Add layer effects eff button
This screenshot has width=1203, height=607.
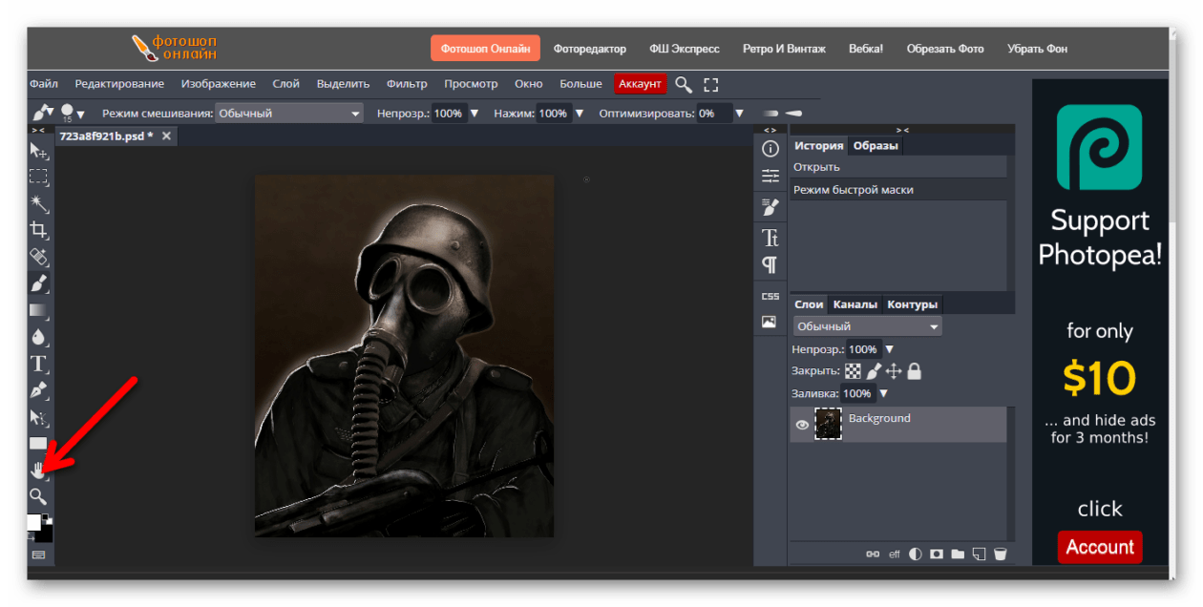[x=895, y=554]
